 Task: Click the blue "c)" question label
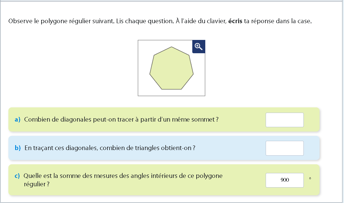pyautogui.click(x=17, y=176)
